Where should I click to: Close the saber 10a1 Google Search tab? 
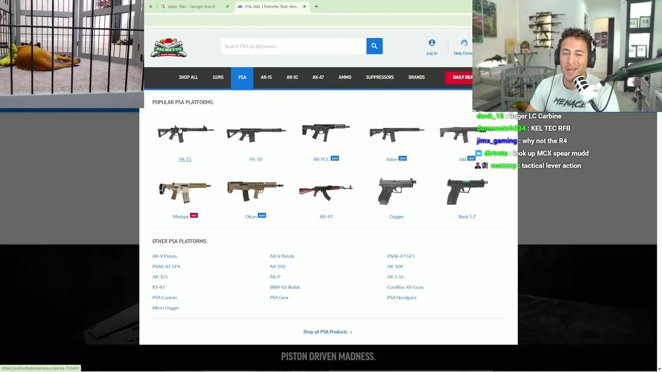[x=227, y=7]
